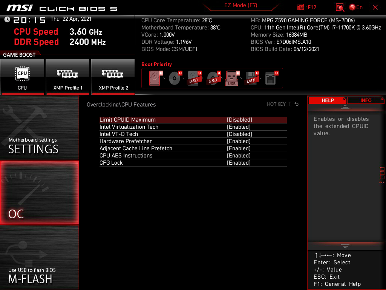Change Hardware Prefetcher [Enabled] value
Viewport: 386px width, 290px height.
tap(239, 141)
